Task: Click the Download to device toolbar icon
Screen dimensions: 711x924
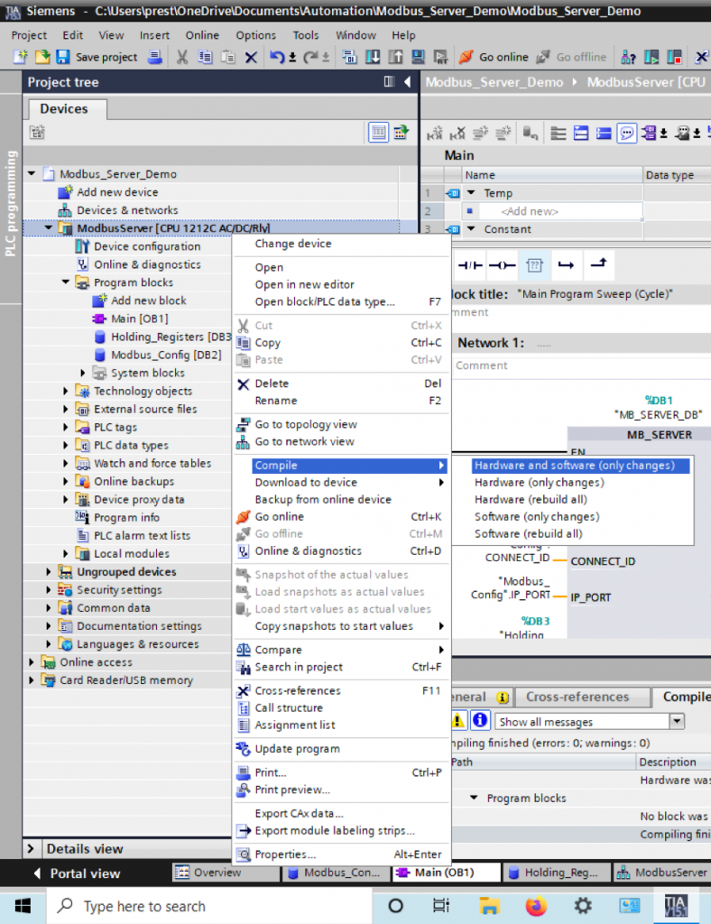Action: [373, 57]
